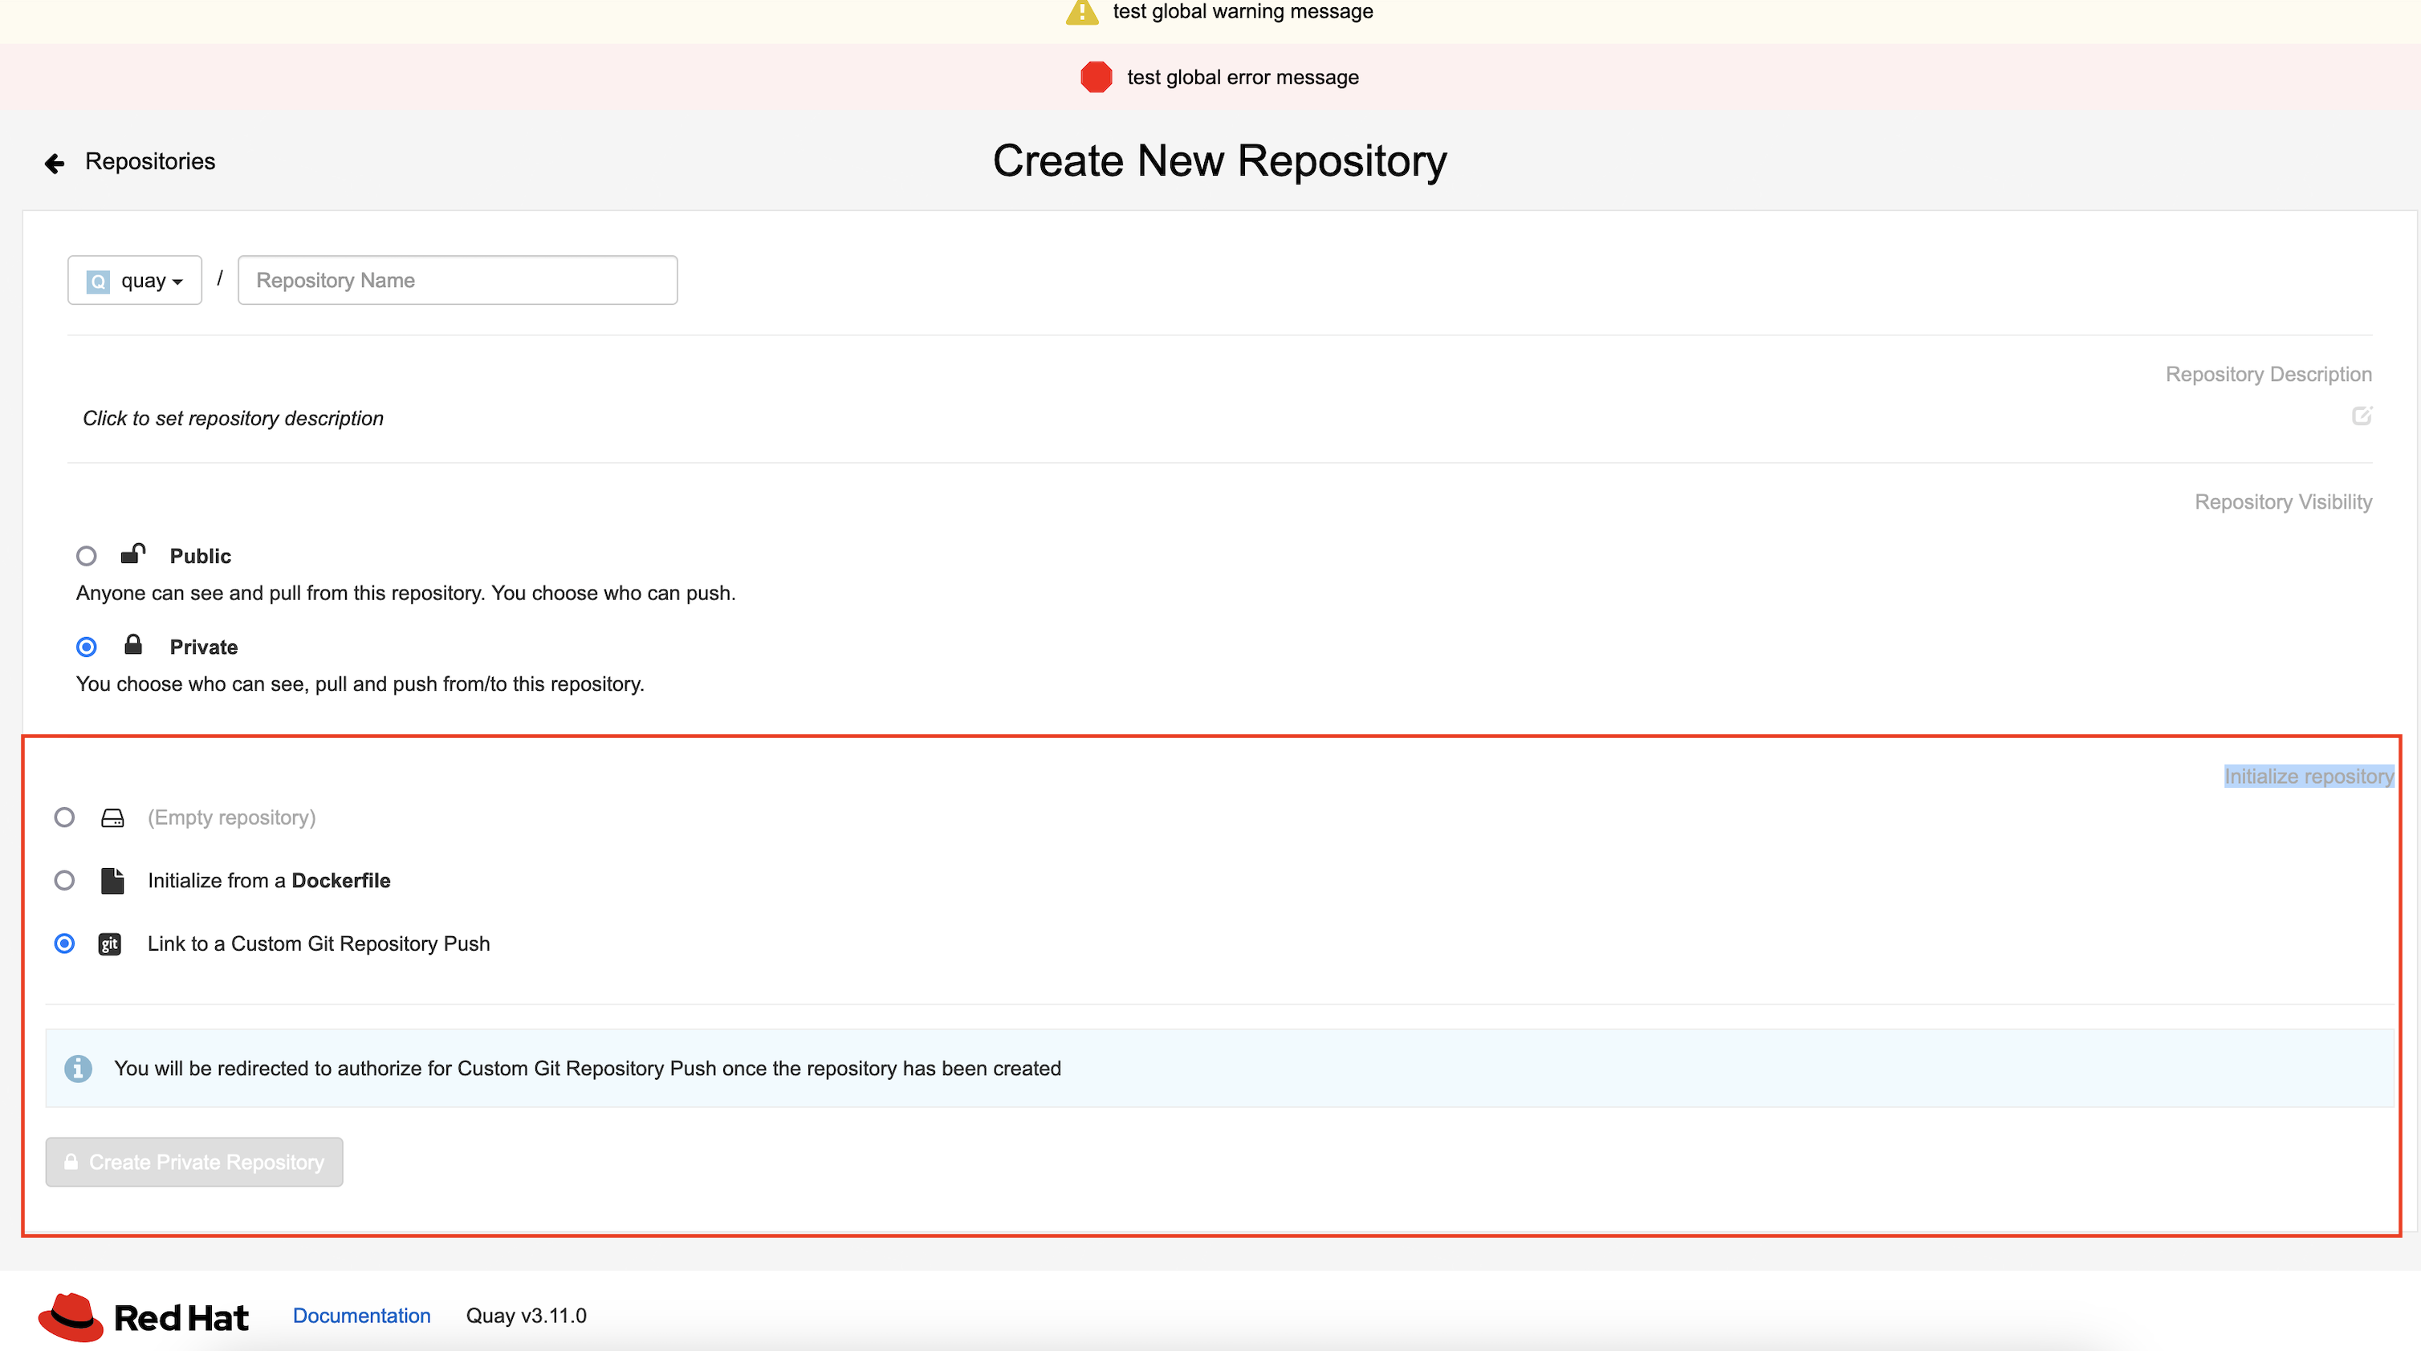Click the unlocked padlock Public icon
Screen dimensions: 2421x1351
(x=132, y=554)
